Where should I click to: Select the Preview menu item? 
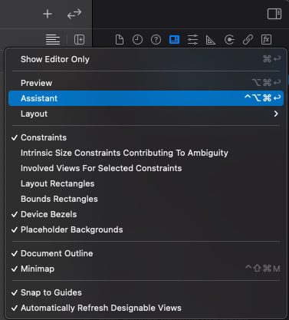coord(146,83)
